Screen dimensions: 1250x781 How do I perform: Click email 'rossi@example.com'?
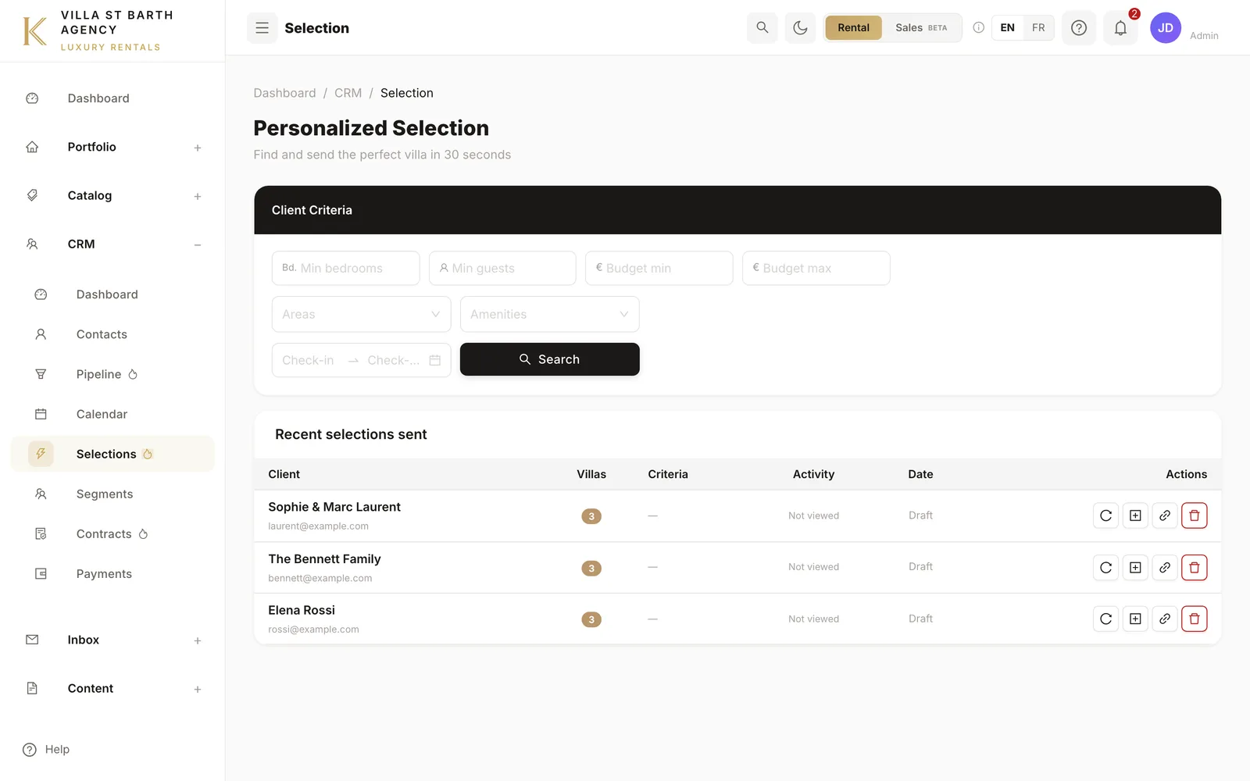[x=313, y=629]
